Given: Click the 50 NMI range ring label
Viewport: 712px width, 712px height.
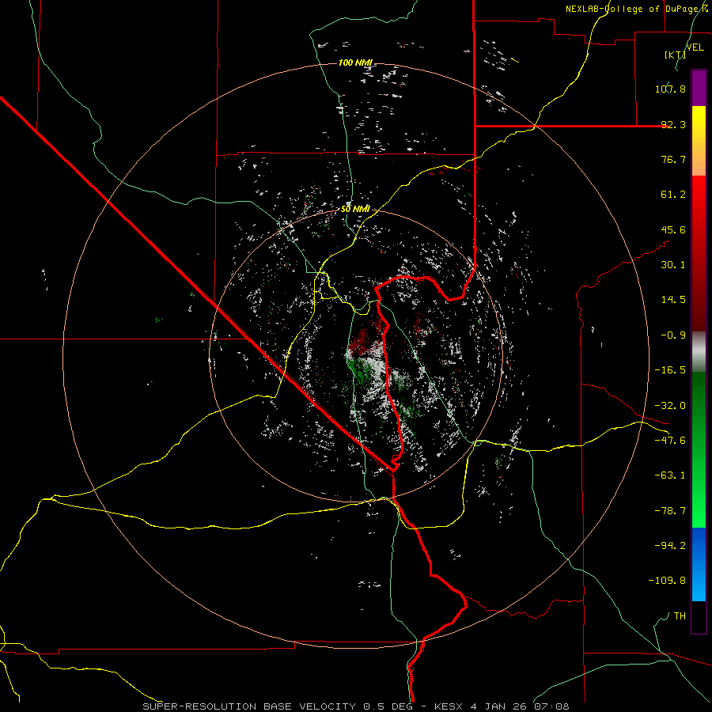Looking at the screenshot, I should coord(355,210).
